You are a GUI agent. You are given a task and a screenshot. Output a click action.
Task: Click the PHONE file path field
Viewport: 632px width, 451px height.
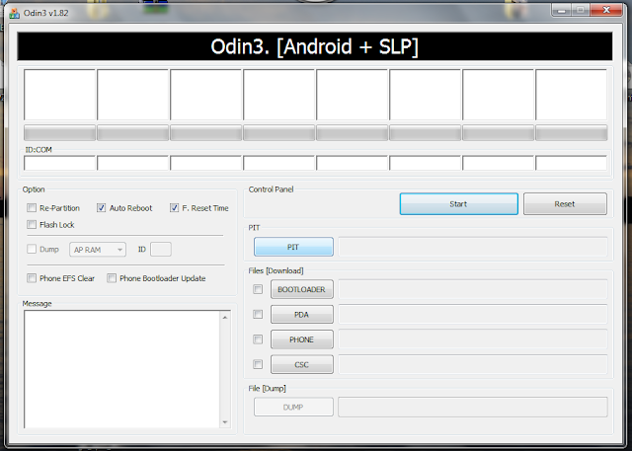point(473,339)
